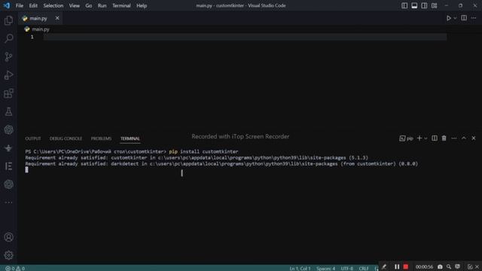Close the main.py editor tab
The width and height of the screenshot is (482, 271).
tap(57, 18)
